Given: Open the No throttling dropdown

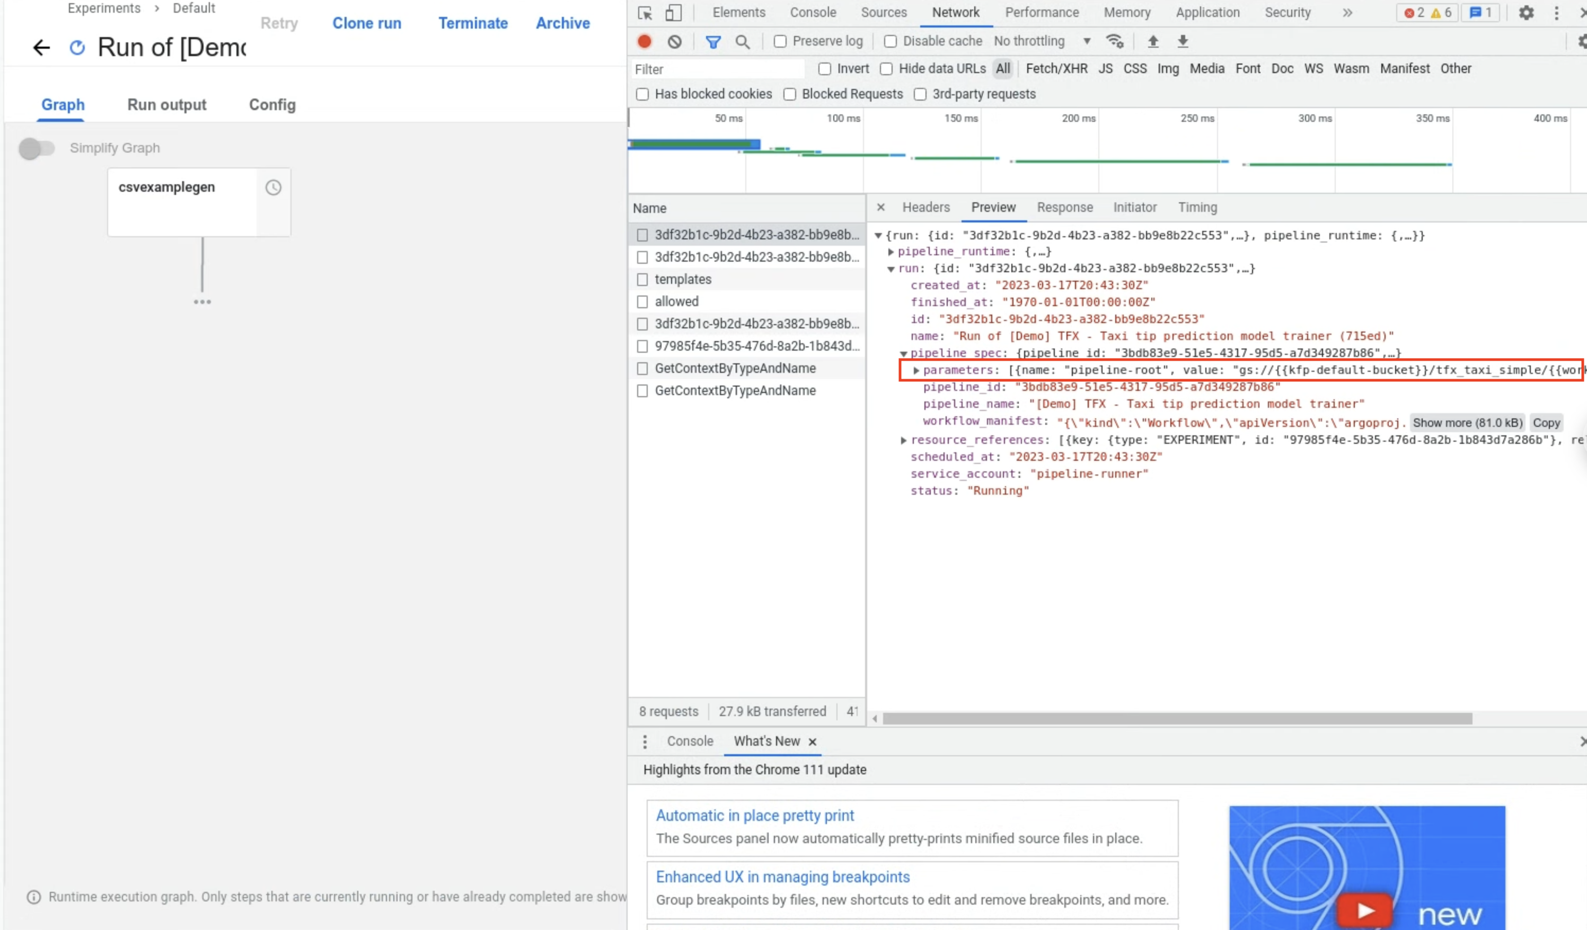Looking at the screenshot, I should tap(1042, 41).
